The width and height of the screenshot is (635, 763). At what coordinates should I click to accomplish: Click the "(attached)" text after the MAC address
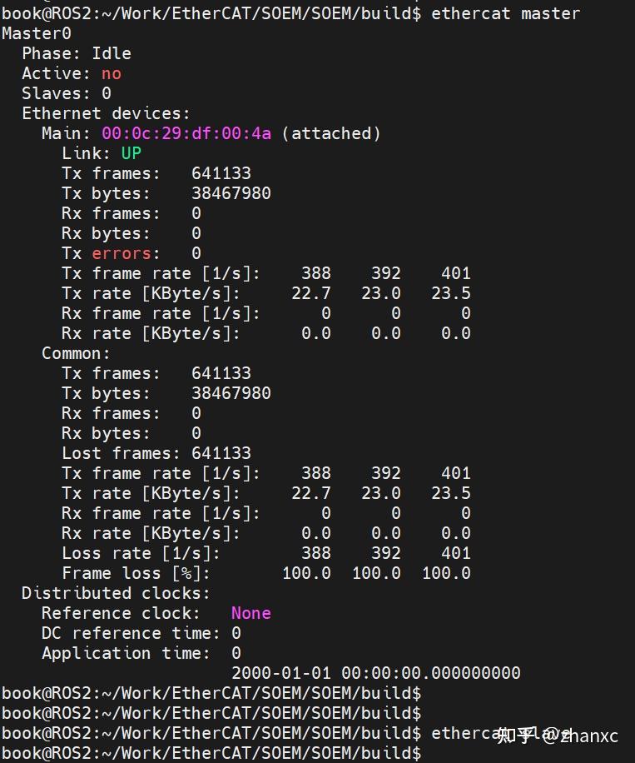331,133
